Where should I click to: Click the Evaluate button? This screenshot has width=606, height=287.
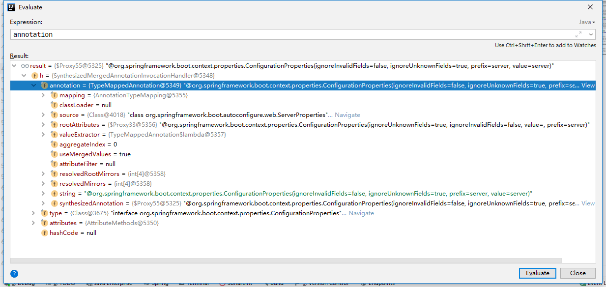537,273
